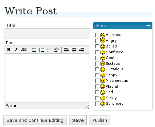
Task: Check the Cool mood checkbox
Action: click(x=97, y=58)
